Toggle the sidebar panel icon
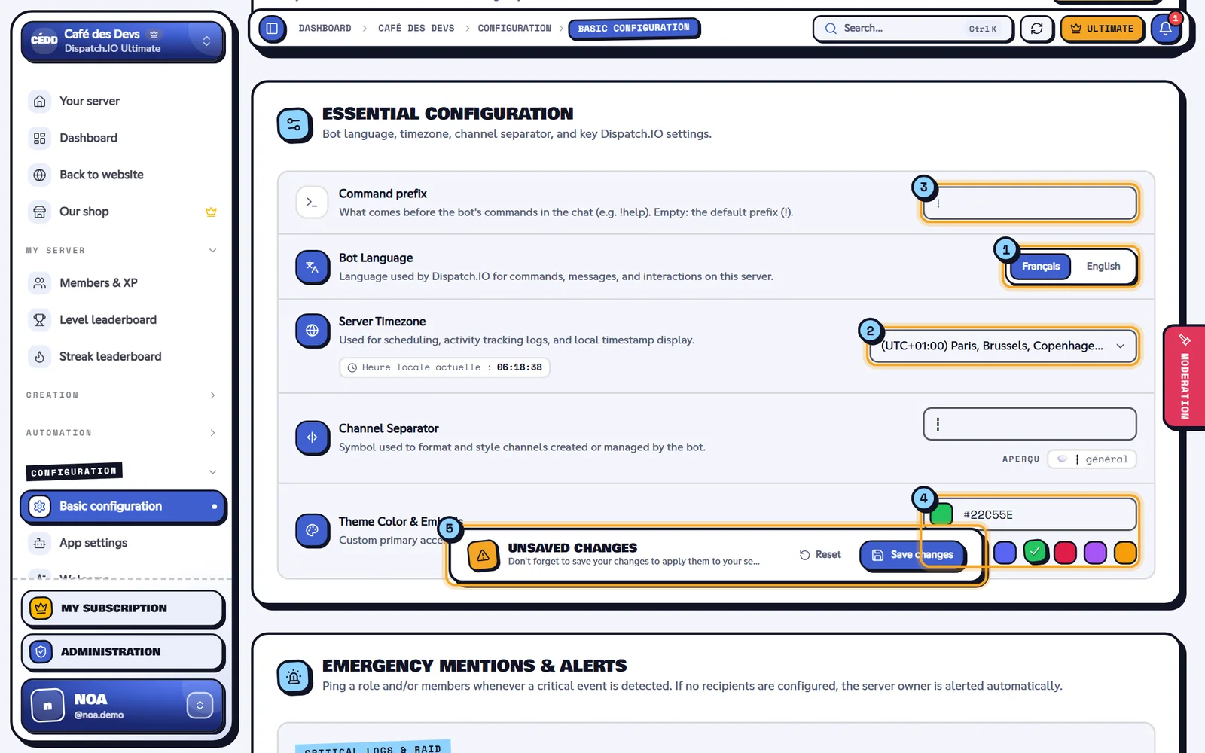This screenshot has width=1205, height=753. pyautogui.click(x=272, y=29)
